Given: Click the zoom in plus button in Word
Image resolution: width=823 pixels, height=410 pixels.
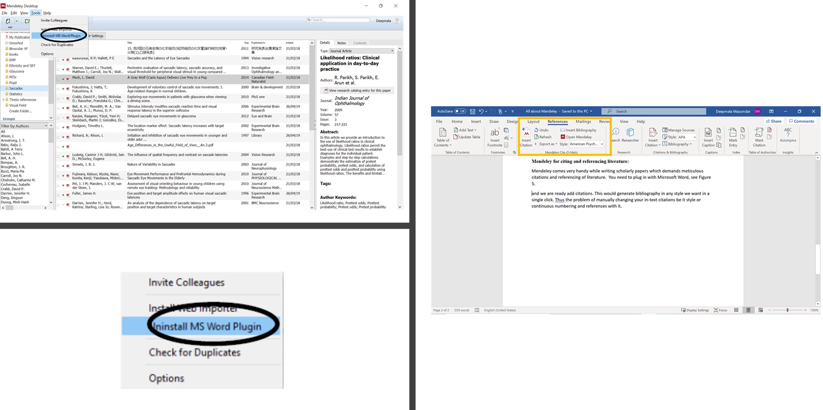Looking at the screenshot, I should (x=805, y=310).
